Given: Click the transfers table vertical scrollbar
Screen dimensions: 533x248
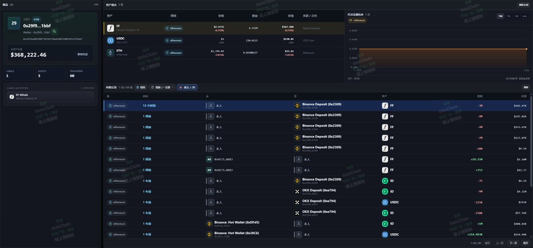Looking at the screenshot, I should [531, 141].
